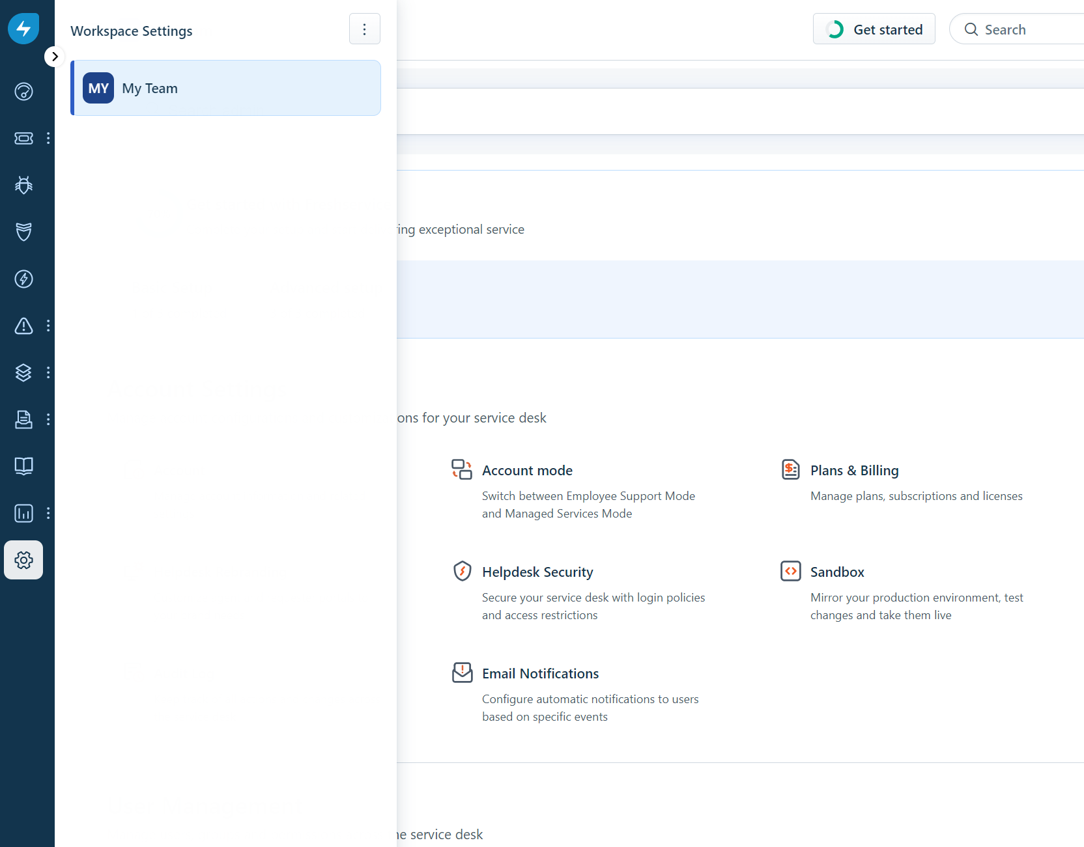1084x847 pixels.
Task: Click the Account mode icon
Action: [x=462, y=469]
